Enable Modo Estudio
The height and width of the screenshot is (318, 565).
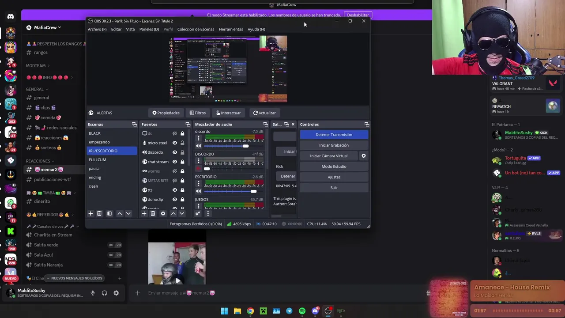point(334,167)
